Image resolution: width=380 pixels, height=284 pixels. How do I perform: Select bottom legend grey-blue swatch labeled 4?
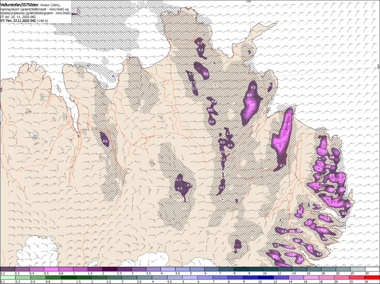pos(159,277)
